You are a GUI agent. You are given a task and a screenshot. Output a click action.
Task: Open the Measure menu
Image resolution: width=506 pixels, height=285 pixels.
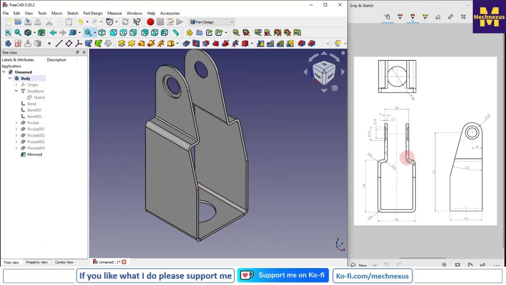115,13
